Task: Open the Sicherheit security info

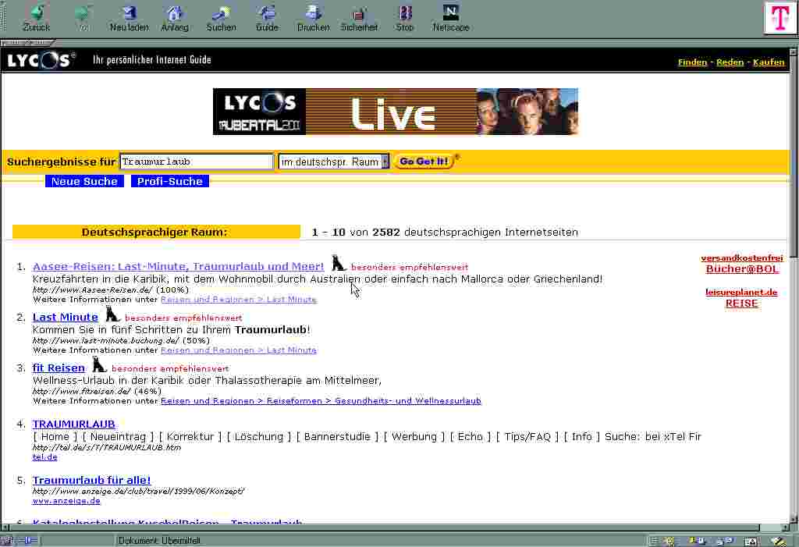Action: tap(359, 18)
